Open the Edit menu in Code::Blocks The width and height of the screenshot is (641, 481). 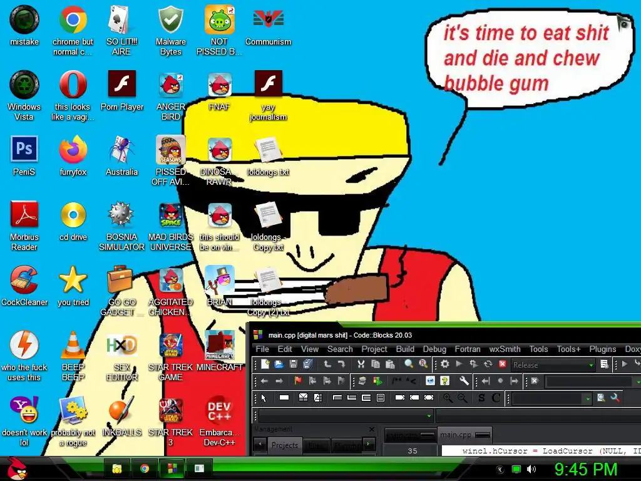(285, 349)
